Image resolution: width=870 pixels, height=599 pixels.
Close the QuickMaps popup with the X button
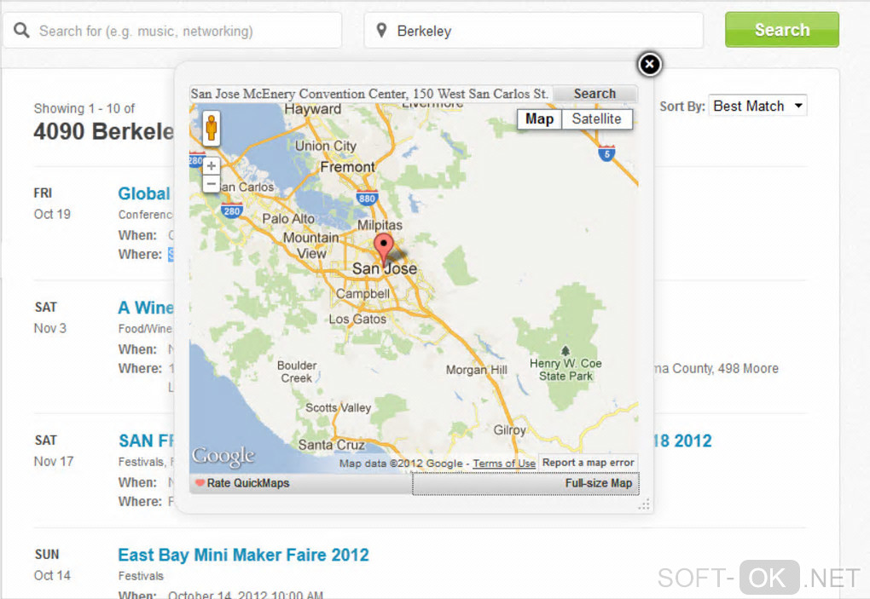point(649,64)
